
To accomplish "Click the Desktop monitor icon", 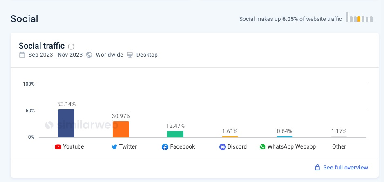I will pyautogui.click(x=130, y=55).
